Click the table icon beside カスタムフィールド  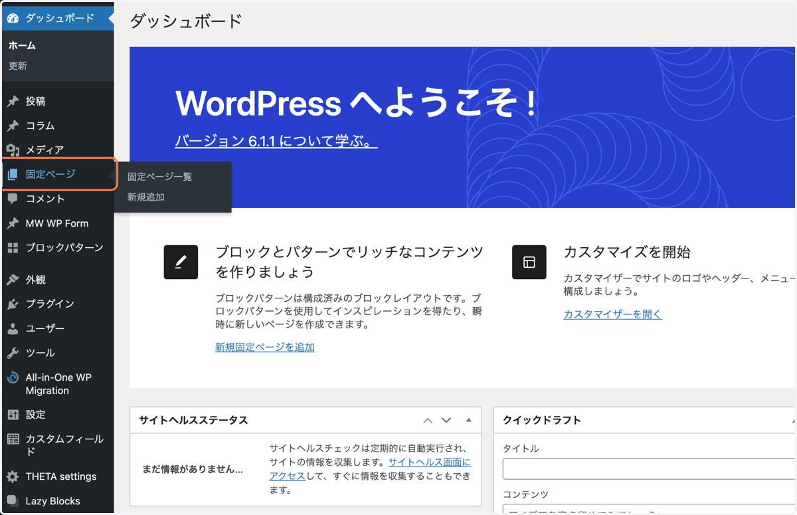point(13,439)
